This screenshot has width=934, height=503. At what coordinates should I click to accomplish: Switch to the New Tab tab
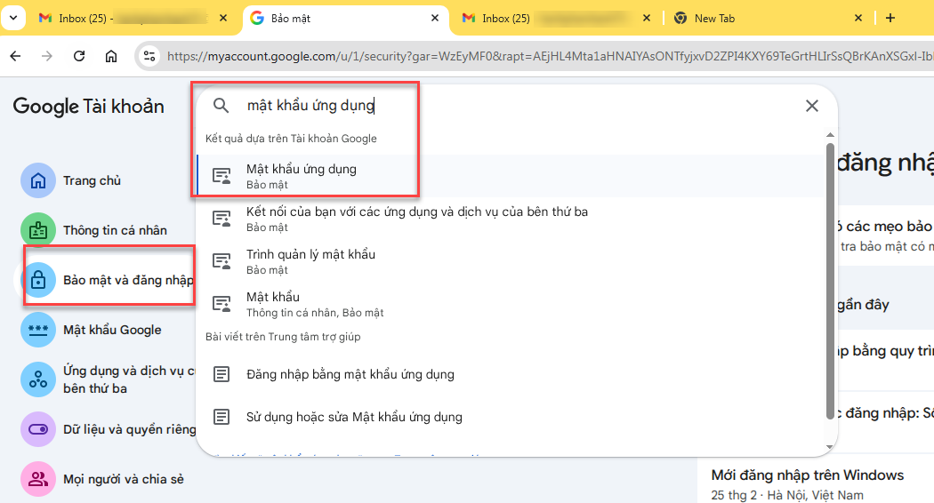pos(765,18)
